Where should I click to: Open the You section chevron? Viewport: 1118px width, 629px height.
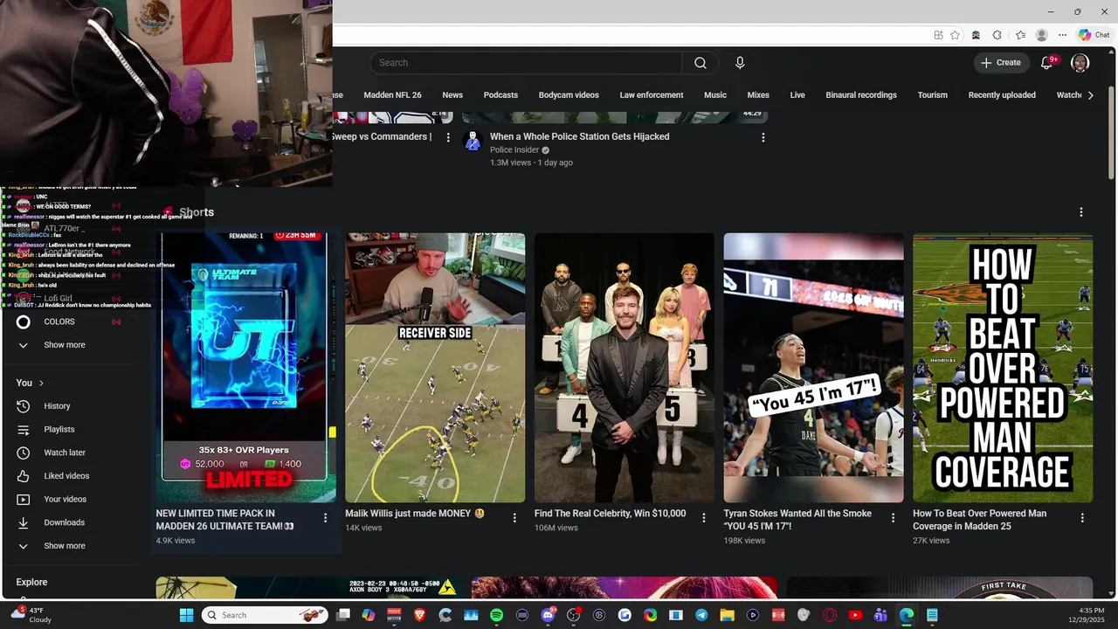point(41,383)
